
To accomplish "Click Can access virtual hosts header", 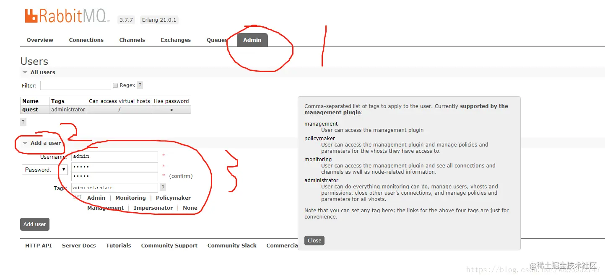I will pos(119,101).
